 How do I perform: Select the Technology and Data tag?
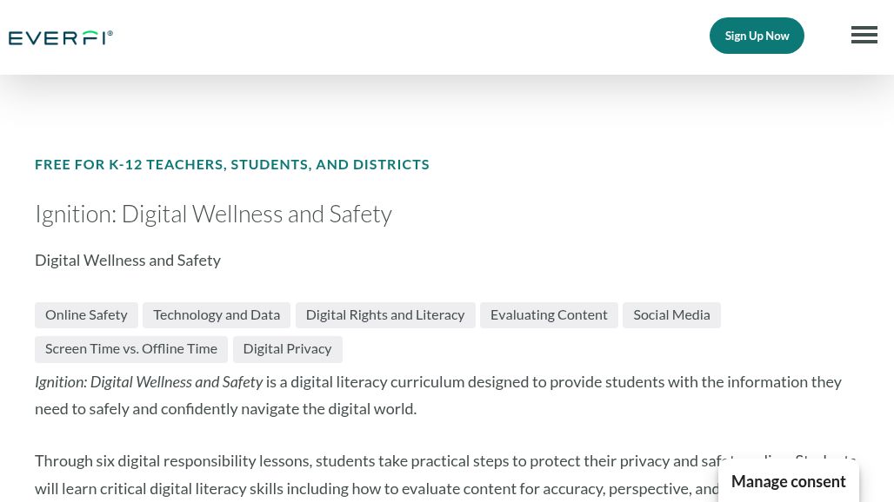217,315
